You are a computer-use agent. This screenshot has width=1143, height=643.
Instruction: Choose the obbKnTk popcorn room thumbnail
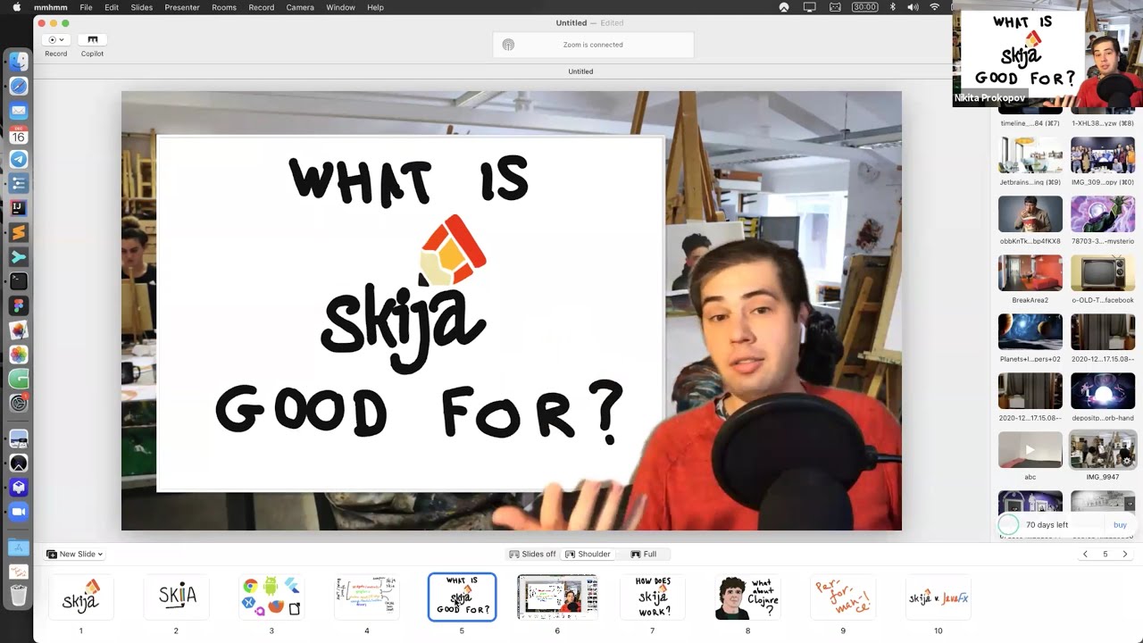tap(1030, 214)
